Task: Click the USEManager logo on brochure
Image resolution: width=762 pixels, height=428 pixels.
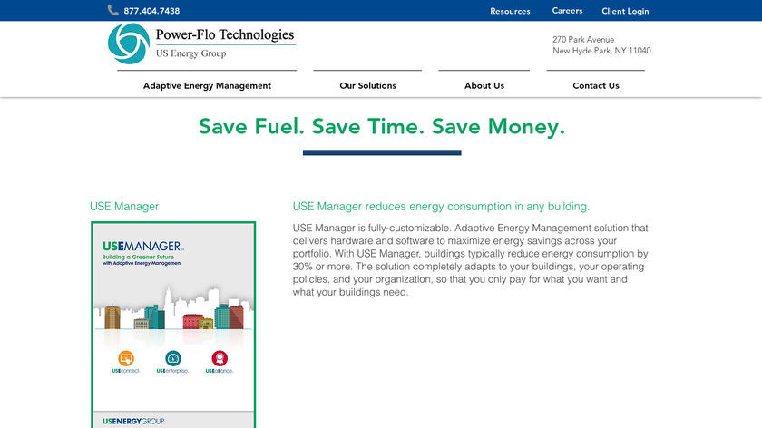Action: coord(143,247)
